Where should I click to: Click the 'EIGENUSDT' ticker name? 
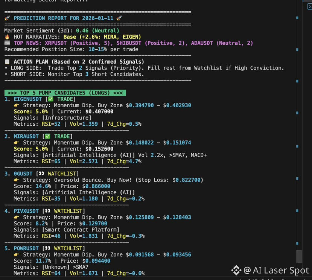(27, 99)
